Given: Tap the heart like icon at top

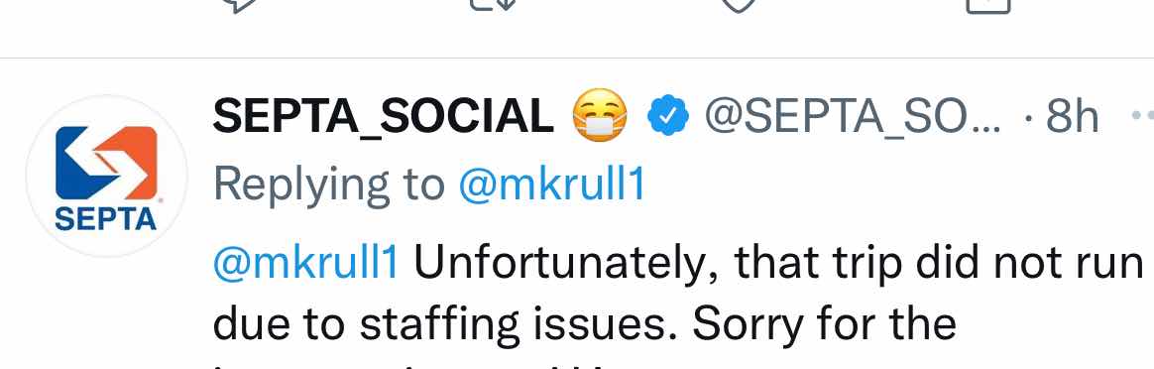Looking at the screenshot, I should [x=739, y=6].
